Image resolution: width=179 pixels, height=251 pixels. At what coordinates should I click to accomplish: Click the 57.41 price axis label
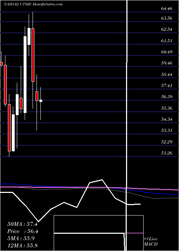click(x=167, y=86)
